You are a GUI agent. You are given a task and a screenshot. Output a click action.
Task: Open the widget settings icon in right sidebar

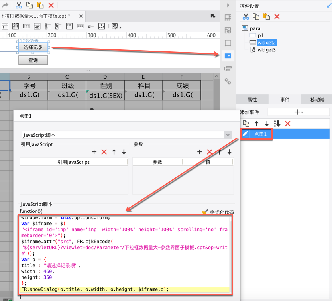click(228, 56)
